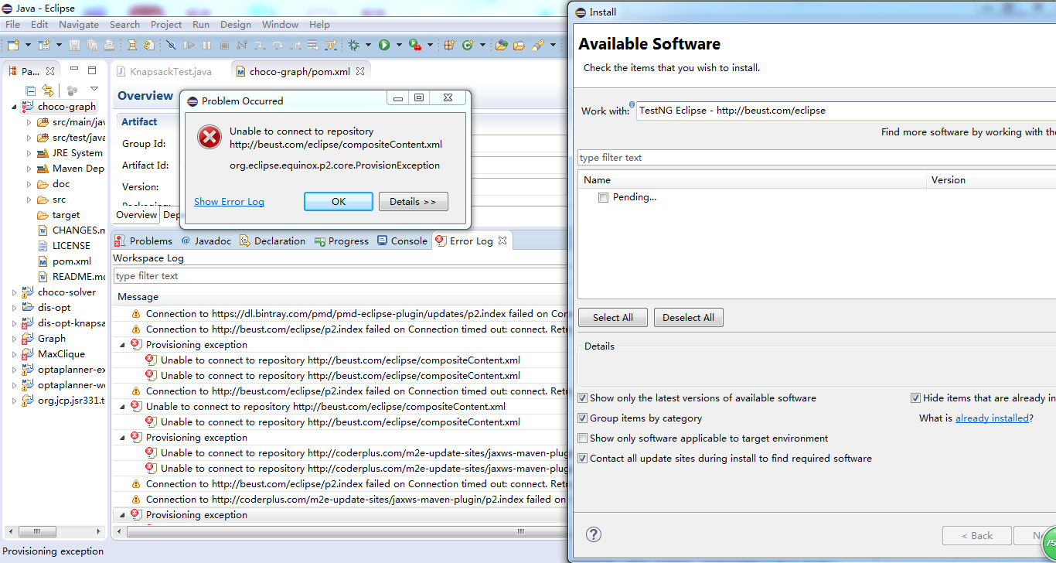Click the Resume debug icon
Screen dimensions: 1056x563
[x=189, y=45]
